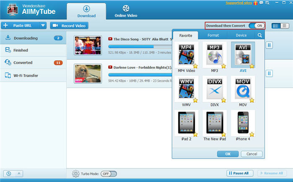The height and width of the screenshot is (182, 293).
Task: Open the Converted list in sidebar
Action: point(33,62)
